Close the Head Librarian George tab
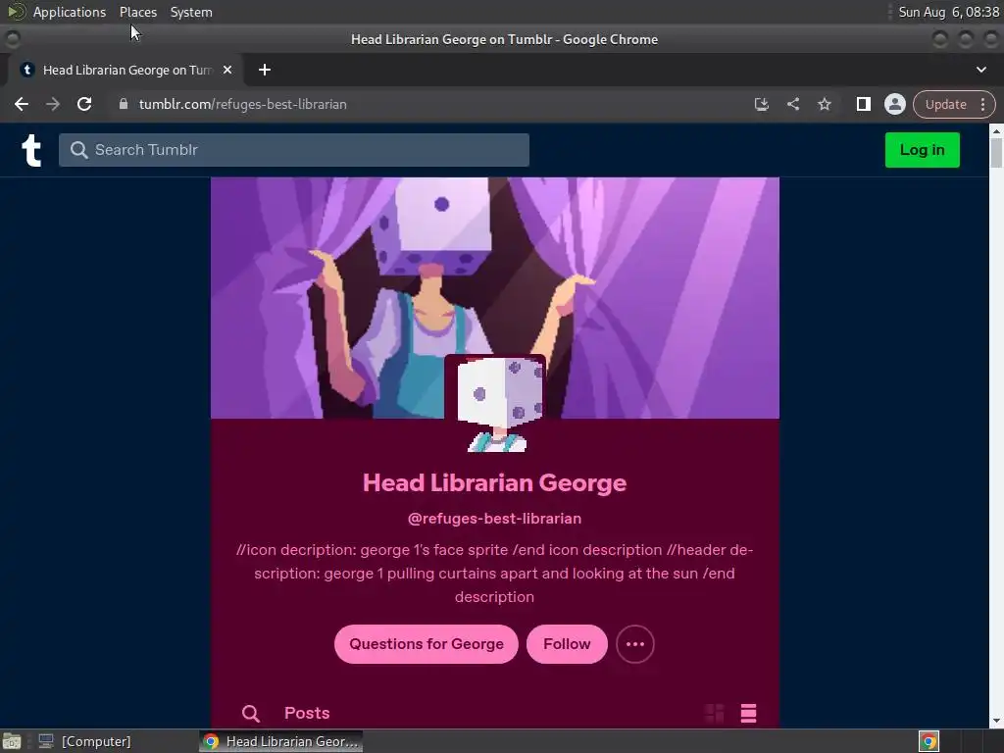 (227, 70)
